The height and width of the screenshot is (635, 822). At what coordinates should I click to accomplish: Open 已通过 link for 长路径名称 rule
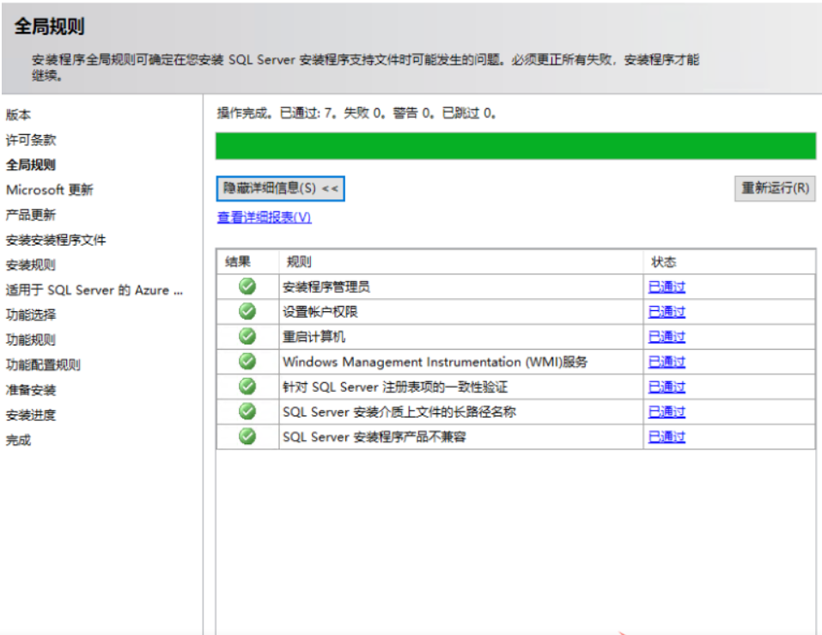click(667, 412)
